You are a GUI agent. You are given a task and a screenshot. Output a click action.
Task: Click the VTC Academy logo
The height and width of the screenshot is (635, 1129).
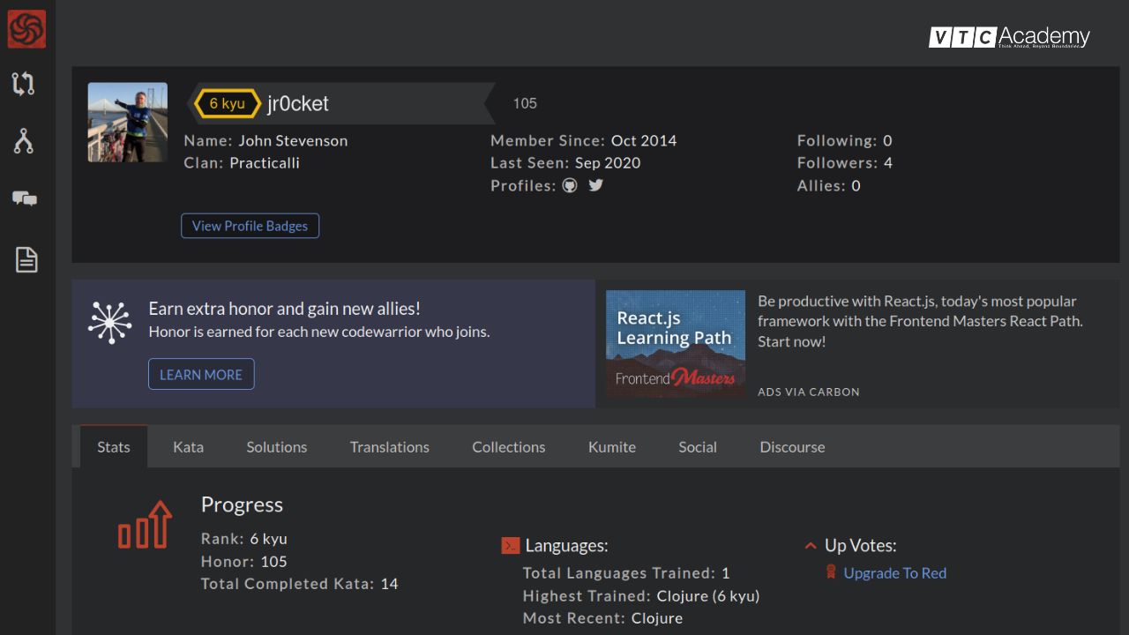1009,37
